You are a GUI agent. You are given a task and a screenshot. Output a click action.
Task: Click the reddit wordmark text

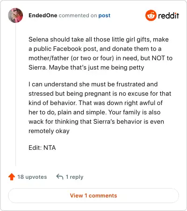point(168,15)
